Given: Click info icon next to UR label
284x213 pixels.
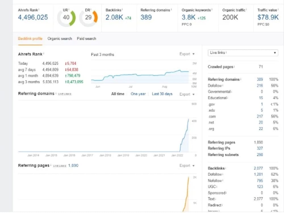Looking at the screenshot, I should (69, 9).
